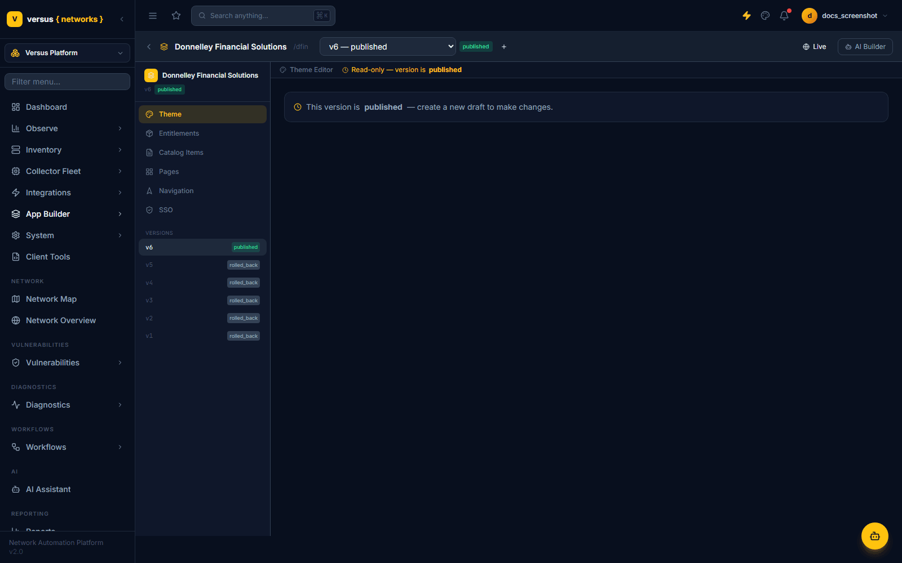Expand the Diagnostics menu

pyautogui.click(x=67, y=405)
